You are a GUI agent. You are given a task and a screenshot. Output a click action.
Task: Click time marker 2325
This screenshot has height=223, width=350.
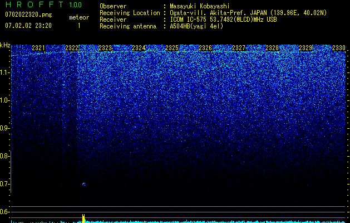[172, 48]
